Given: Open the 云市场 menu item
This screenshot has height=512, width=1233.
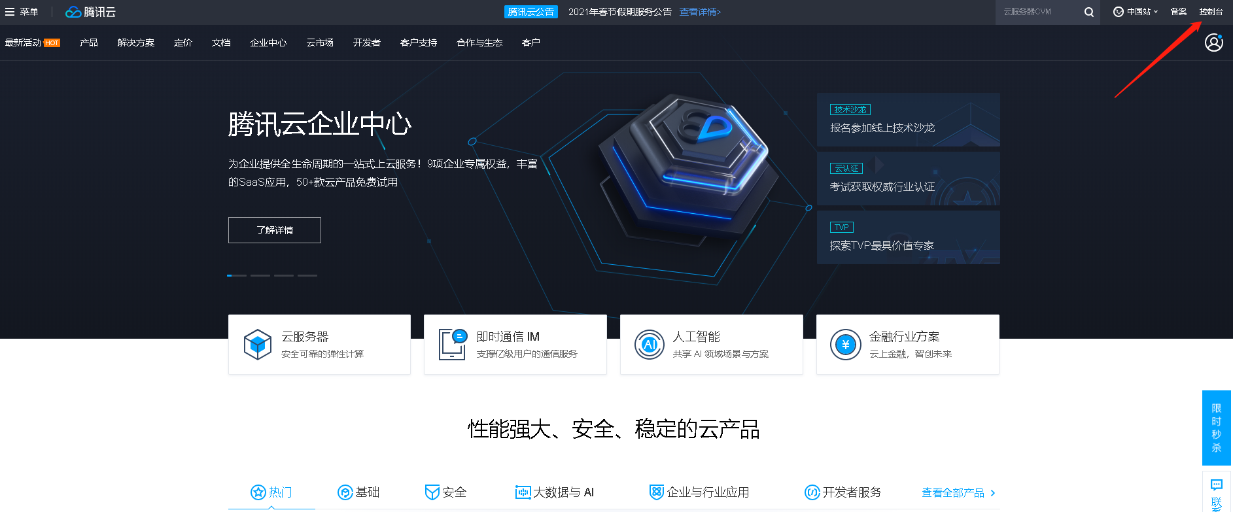Looking at the screenshot, I should [320, 43].
